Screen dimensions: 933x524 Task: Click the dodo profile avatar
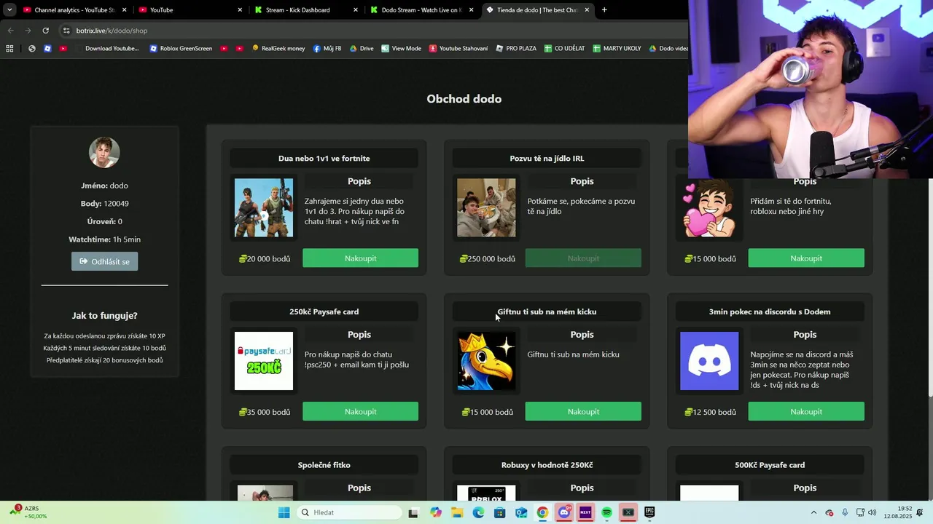click(104, 152)
